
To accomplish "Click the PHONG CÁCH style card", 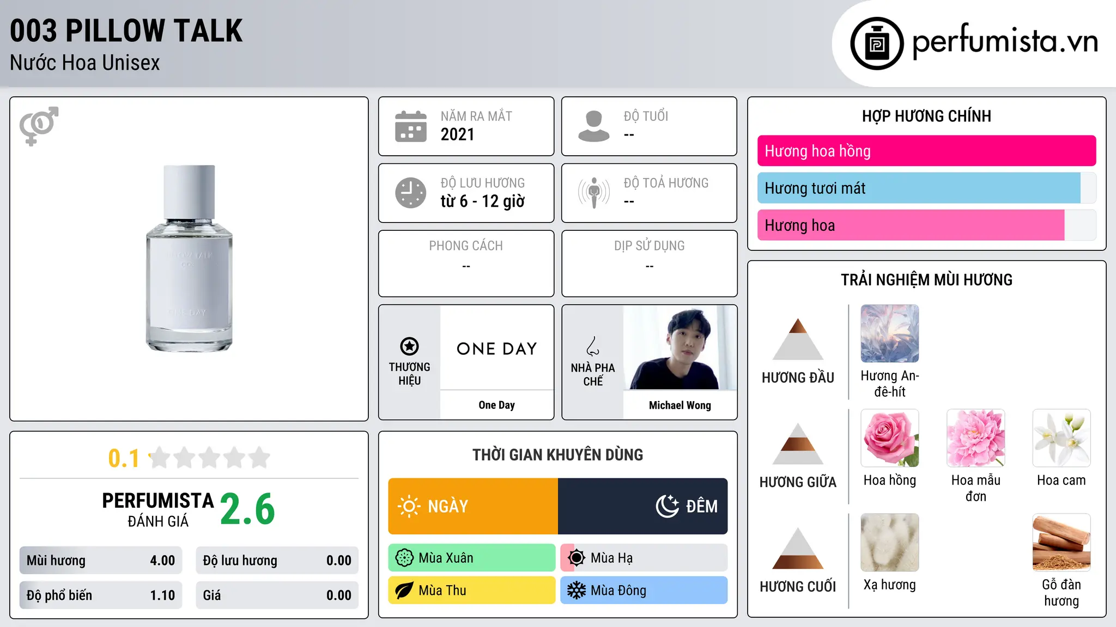I will click(x=466, y=263).
